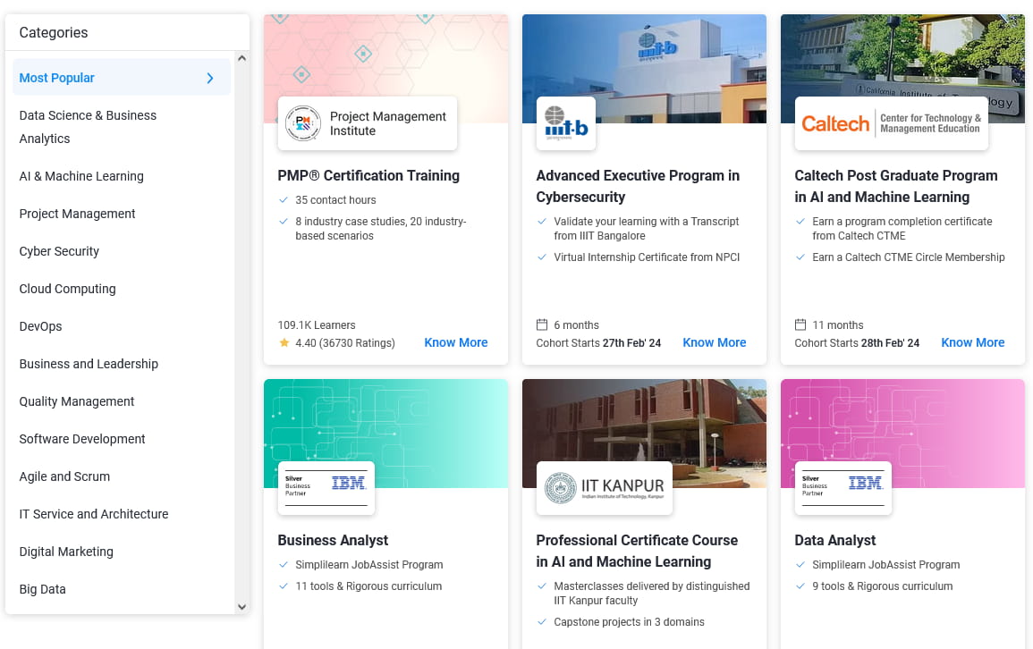Viewport: 1033px width, 649px height.
Task: Click the up arrow on Categories scrollbar
Action: click(x=241, y=57)
